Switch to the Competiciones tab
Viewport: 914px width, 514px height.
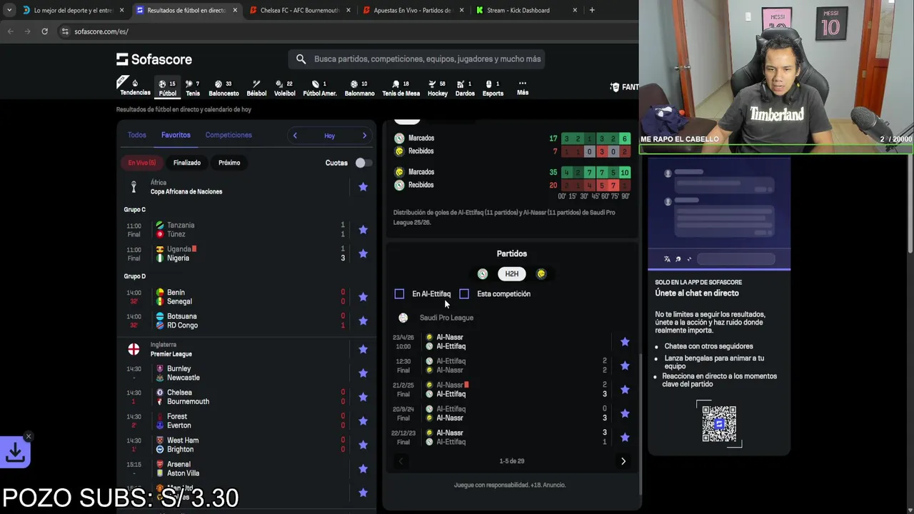pos(228,135)
